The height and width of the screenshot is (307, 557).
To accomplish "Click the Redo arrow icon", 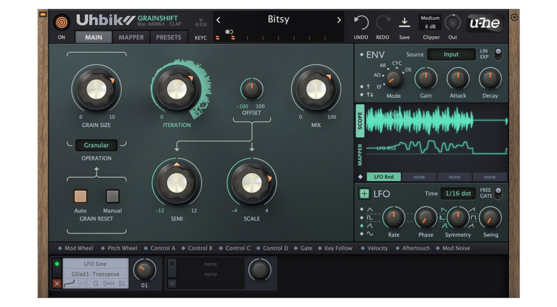I will click(383, 22).
